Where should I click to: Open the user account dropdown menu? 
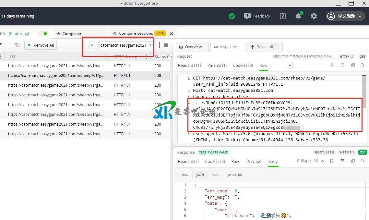click(346, 16)
